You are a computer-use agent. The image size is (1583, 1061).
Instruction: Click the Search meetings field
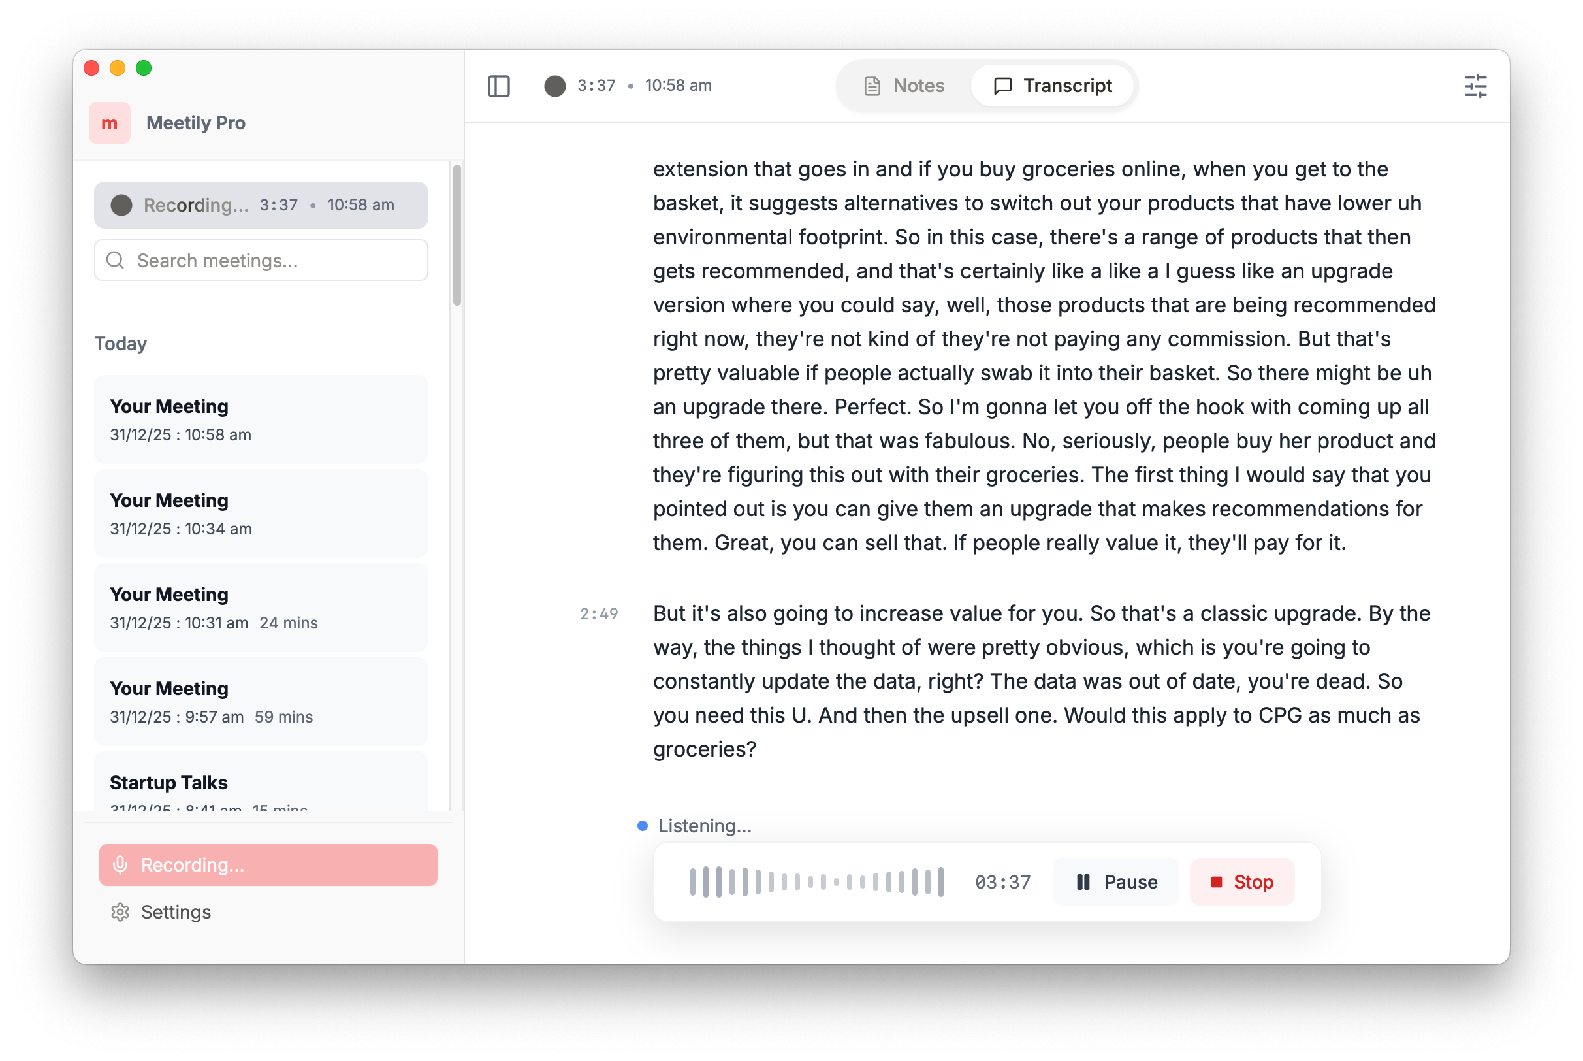[261, 261]
